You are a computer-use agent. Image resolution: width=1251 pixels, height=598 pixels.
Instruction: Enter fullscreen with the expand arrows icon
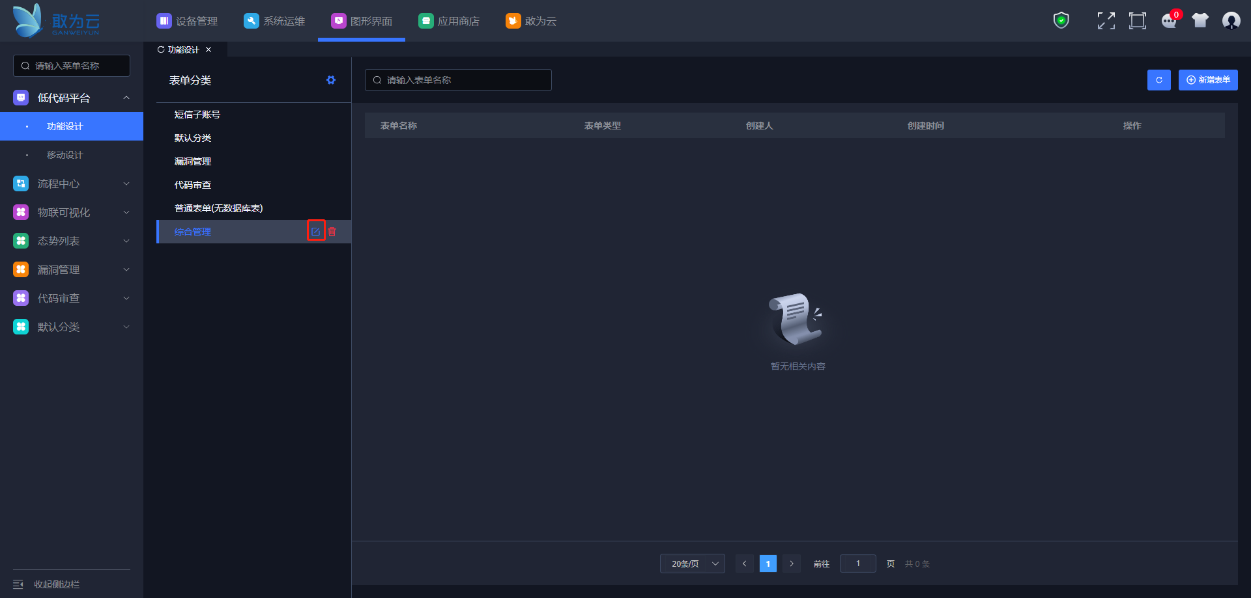click(x=1106, y=21)
